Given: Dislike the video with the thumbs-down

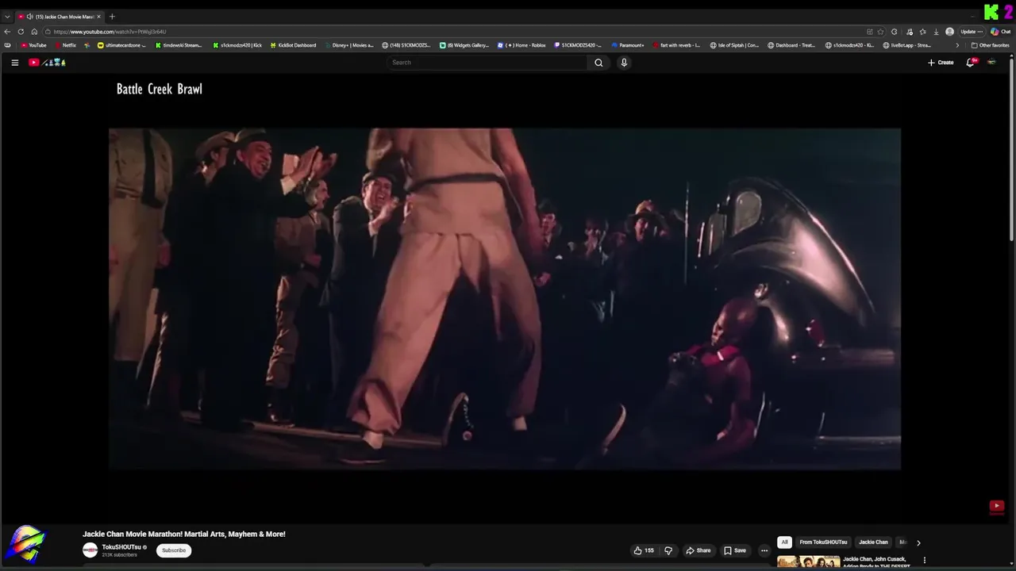Looking at the screenshot, I should (x=668, y=550).
